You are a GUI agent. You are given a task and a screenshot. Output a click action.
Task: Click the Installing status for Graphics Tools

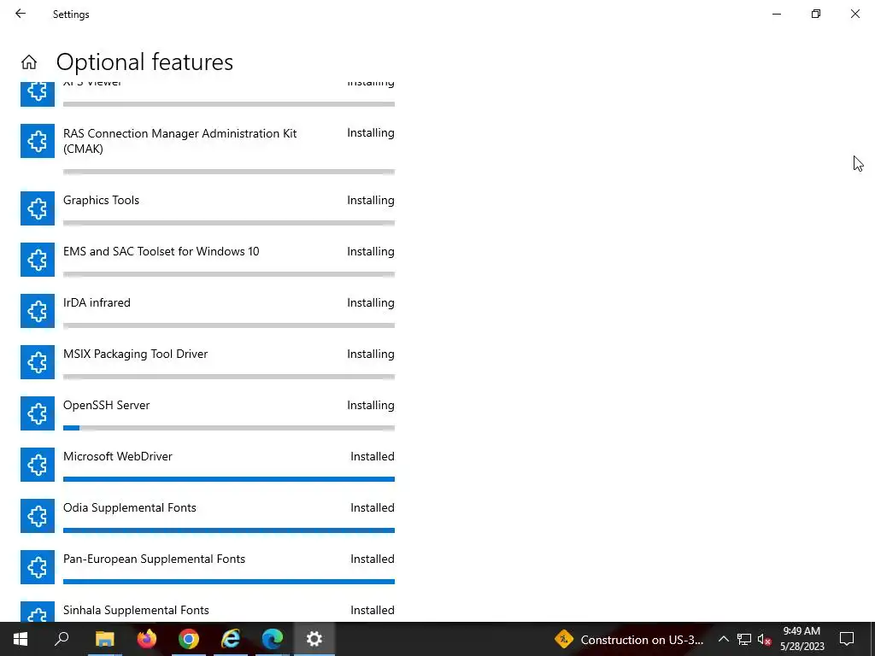tap(371, 200)
